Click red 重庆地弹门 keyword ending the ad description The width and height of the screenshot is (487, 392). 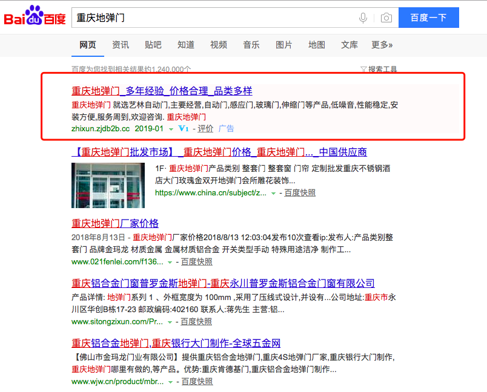point(187,117)
